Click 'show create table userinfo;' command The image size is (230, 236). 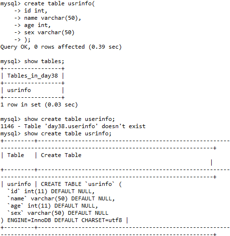(x=69, y=119)
